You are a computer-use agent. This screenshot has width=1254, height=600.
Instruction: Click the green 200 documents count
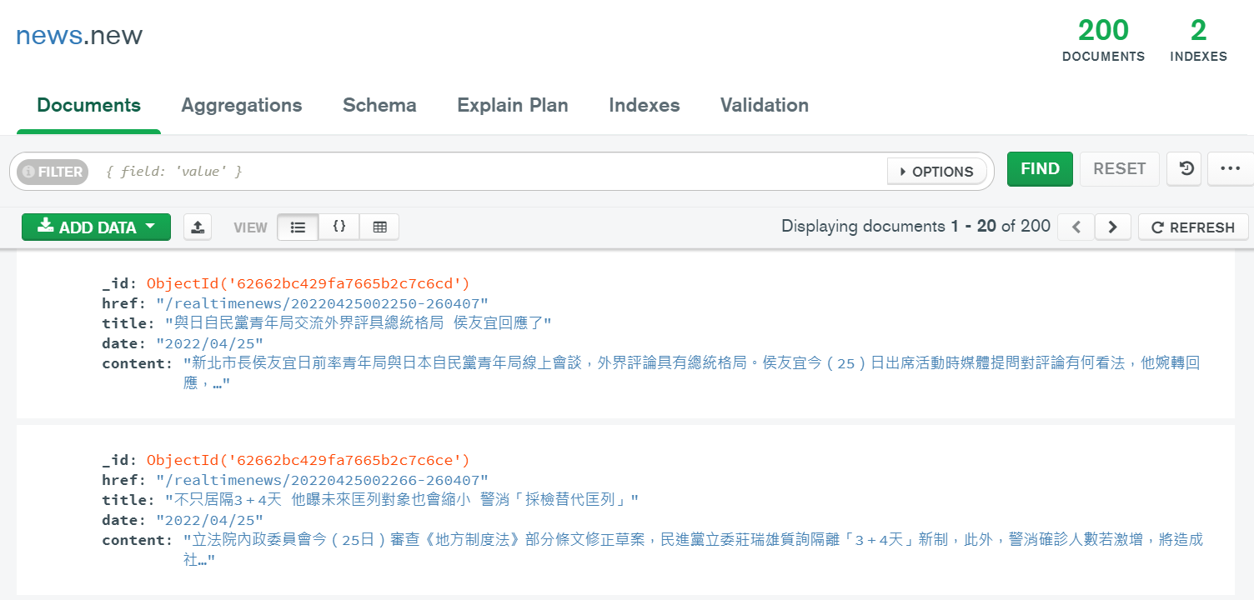pyautogui.click(x=1102, y=30)
